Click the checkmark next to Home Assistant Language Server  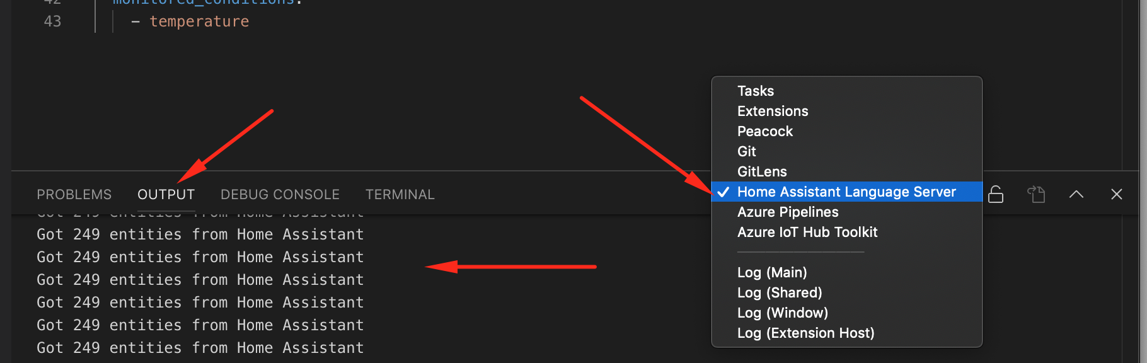[723, 192]
